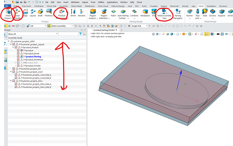Uncheck the product_Parting checkbox

click(x=18, y=57)
